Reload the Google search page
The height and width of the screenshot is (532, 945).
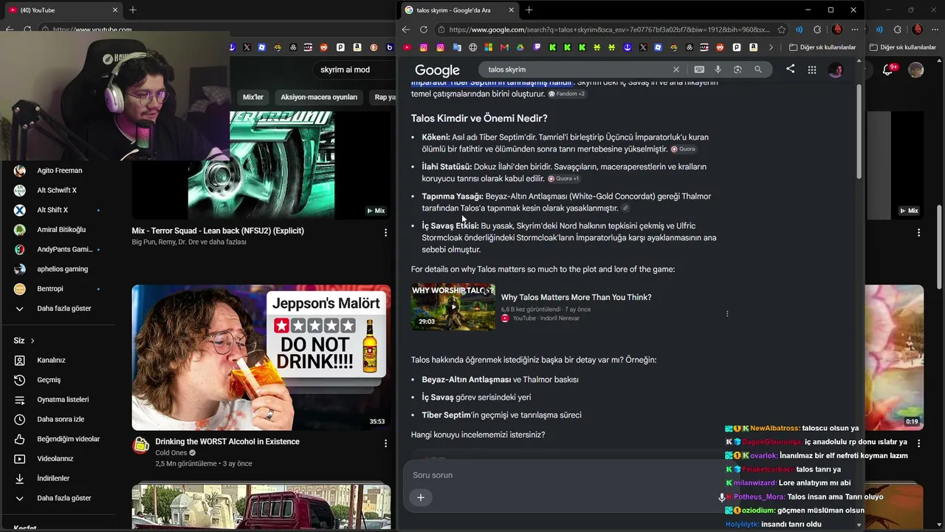point(424,30)
